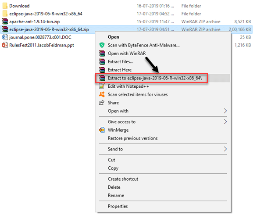This screenshot has width=264, height=222.
Task: Click the Download folder icon
Action: pyautogui.click(x=5, y=6)
